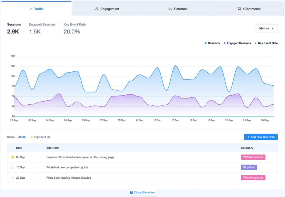Image resolution: width=285 pixels, height=197 pixels.
Task: Click the Metrics dropdown chevron arrow
Action: coord(273,28)
